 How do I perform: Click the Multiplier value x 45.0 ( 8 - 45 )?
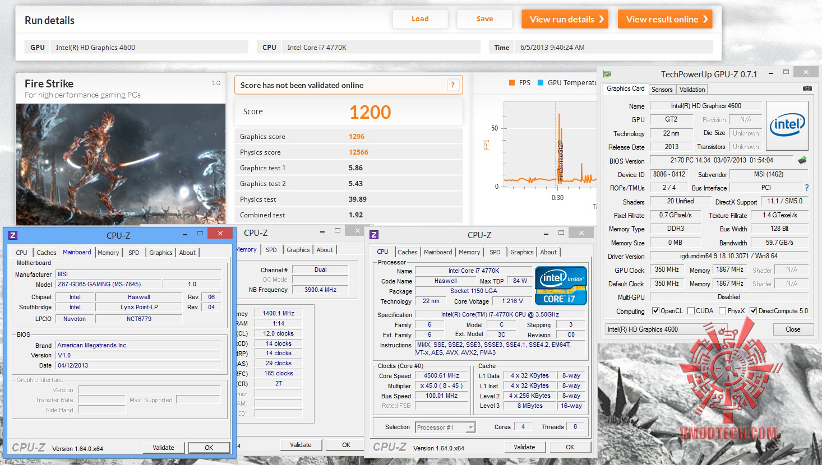point(441,386)
